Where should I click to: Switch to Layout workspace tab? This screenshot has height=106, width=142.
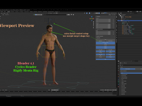[x=9, y=12]
